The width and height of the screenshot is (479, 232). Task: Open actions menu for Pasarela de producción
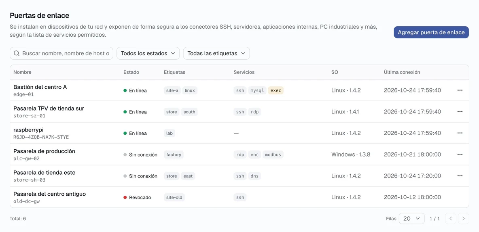pos(460,154)
